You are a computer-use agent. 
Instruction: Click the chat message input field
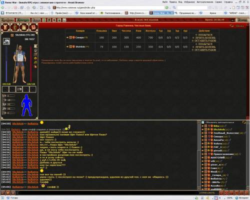[x=107, y=193]
